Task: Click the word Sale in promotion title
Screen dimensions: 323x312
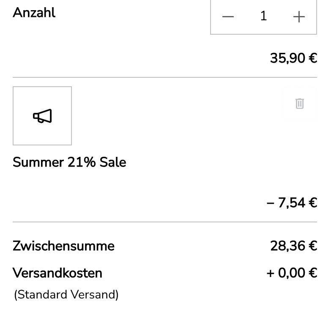Action: pyautogui.click(x=113, y=162)
